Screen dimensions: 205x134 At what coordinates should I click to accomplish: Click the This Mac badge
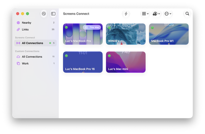(92, 27)
